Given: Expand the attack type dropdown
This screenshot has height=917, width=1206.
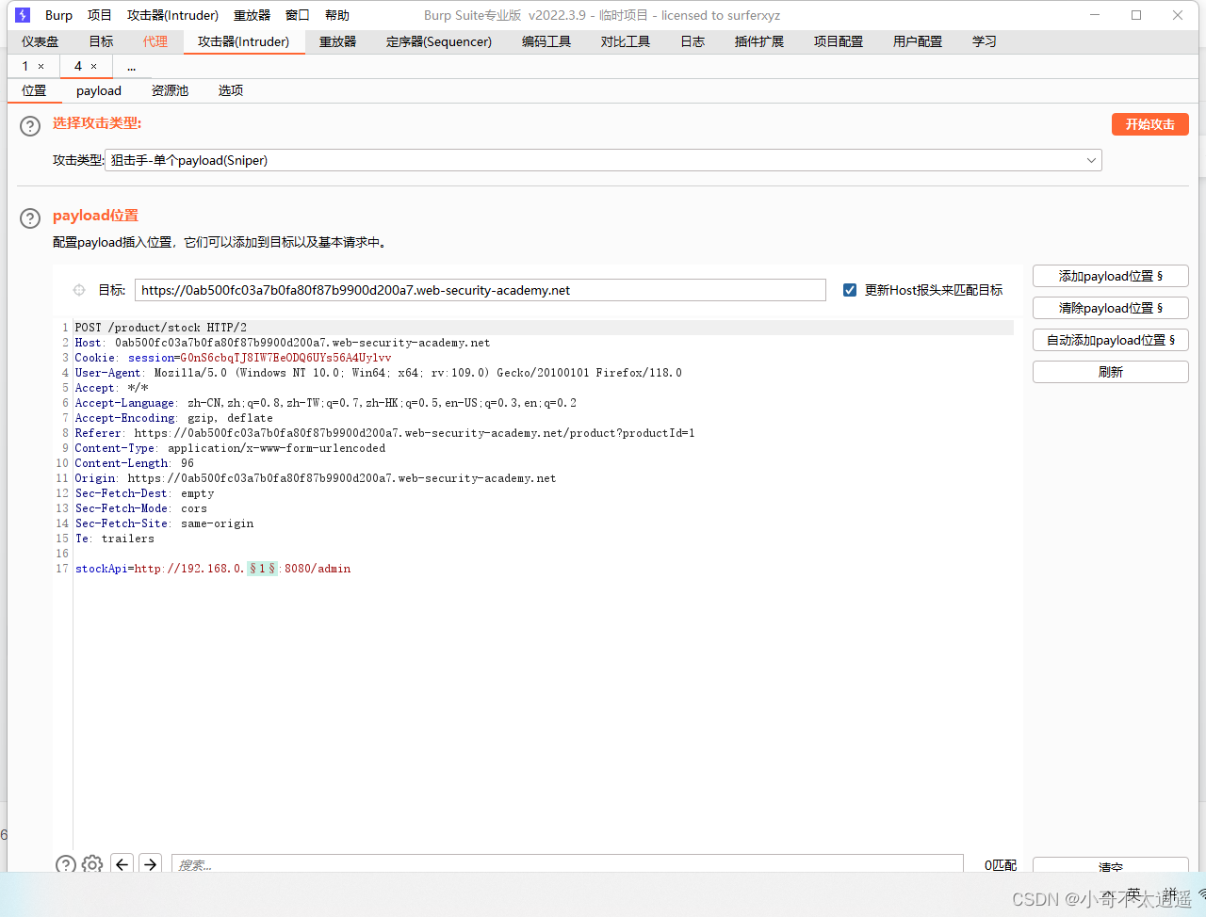Looking at the screenshot, I should click(x=1091, y=160).
